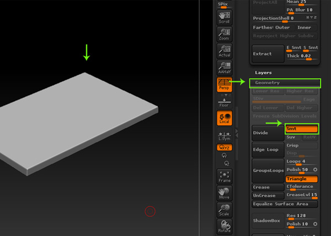
Task: Toggle the Triangle option
Action: coord(301,179)
